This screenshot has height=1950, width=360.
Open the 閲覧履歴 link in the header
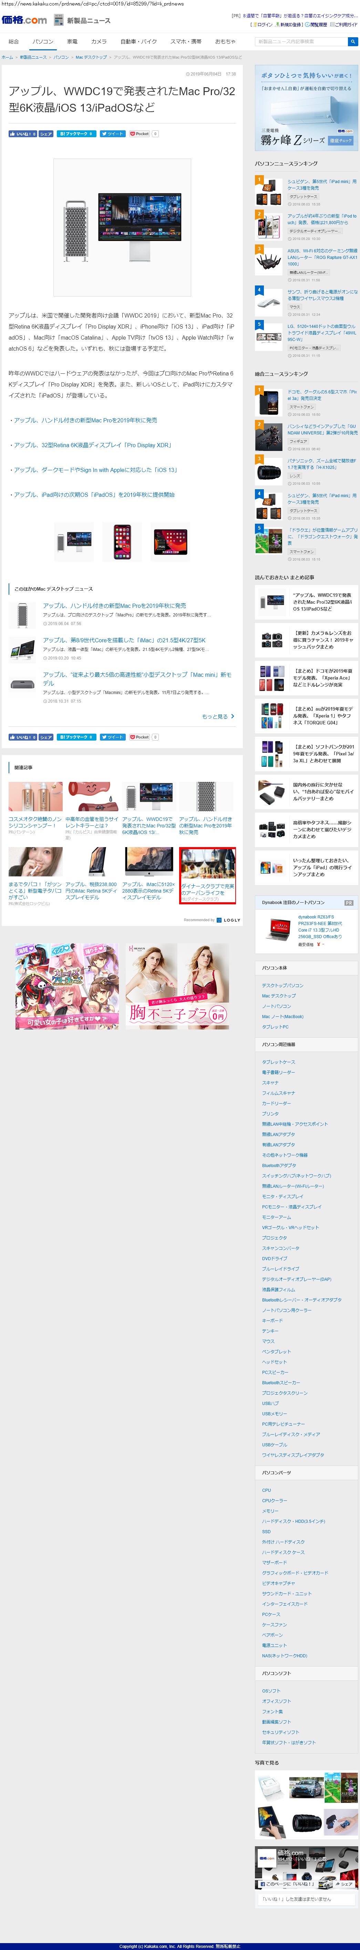click(x=319, y=24)
